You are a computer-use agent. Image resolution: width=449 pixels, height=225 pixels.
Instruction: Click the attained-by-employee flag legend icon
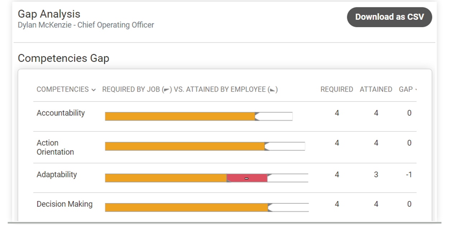pos(272,90)
